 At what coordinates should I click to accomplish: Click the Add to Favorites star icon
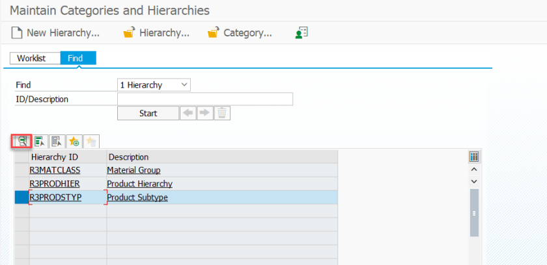[74, 141]
